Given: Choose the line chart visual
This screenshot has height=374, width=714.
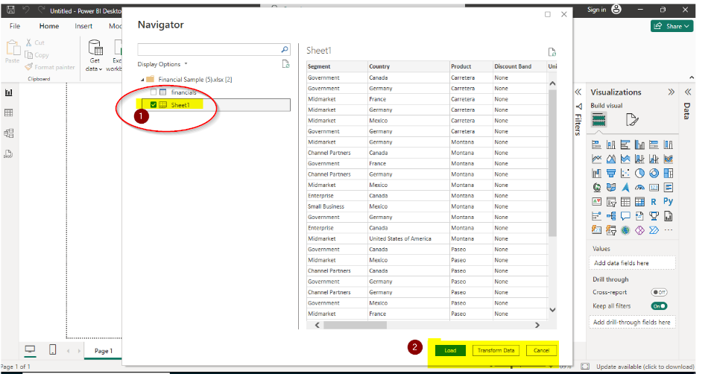Looking at the screenshot, I should coord(596,159).
